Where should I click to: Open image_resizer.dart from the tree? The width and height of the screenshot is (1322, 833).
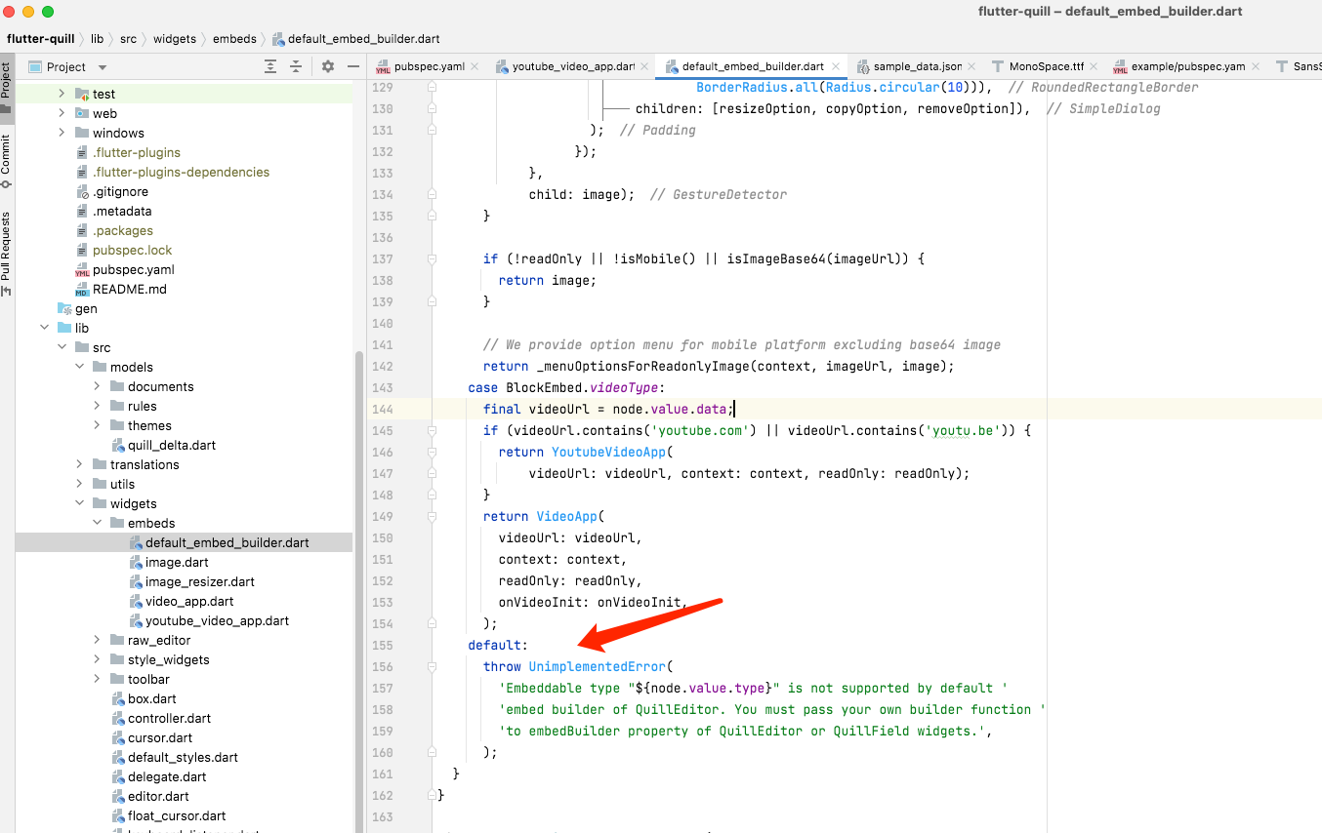tap(199, 581)
